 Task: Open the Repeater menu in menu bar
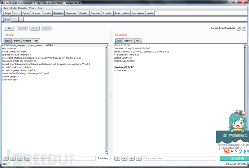point(22,8)
